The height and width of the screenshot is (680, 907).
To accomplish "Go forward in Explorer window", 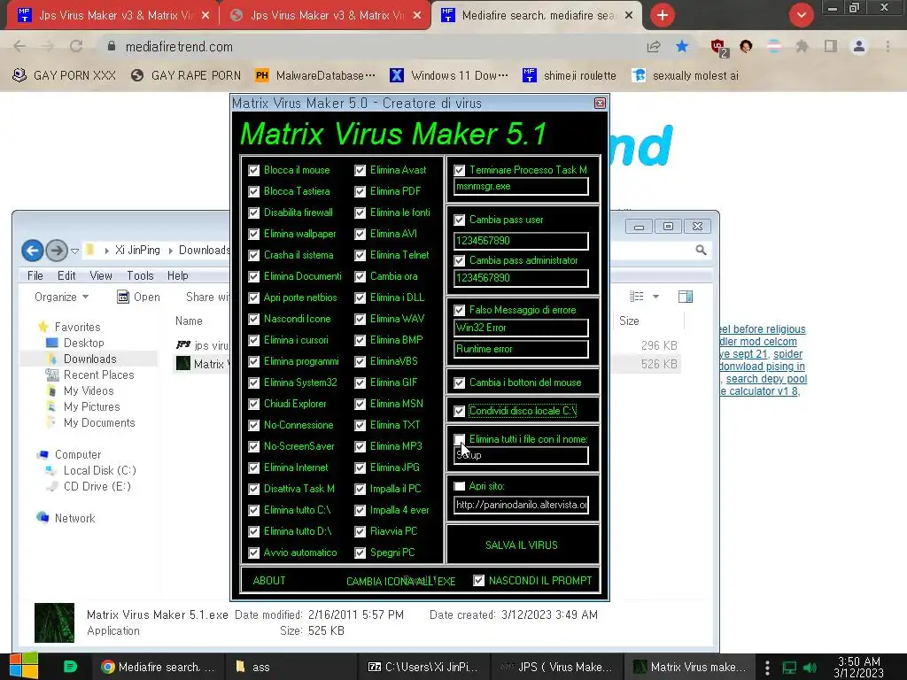I will (56, 251).
